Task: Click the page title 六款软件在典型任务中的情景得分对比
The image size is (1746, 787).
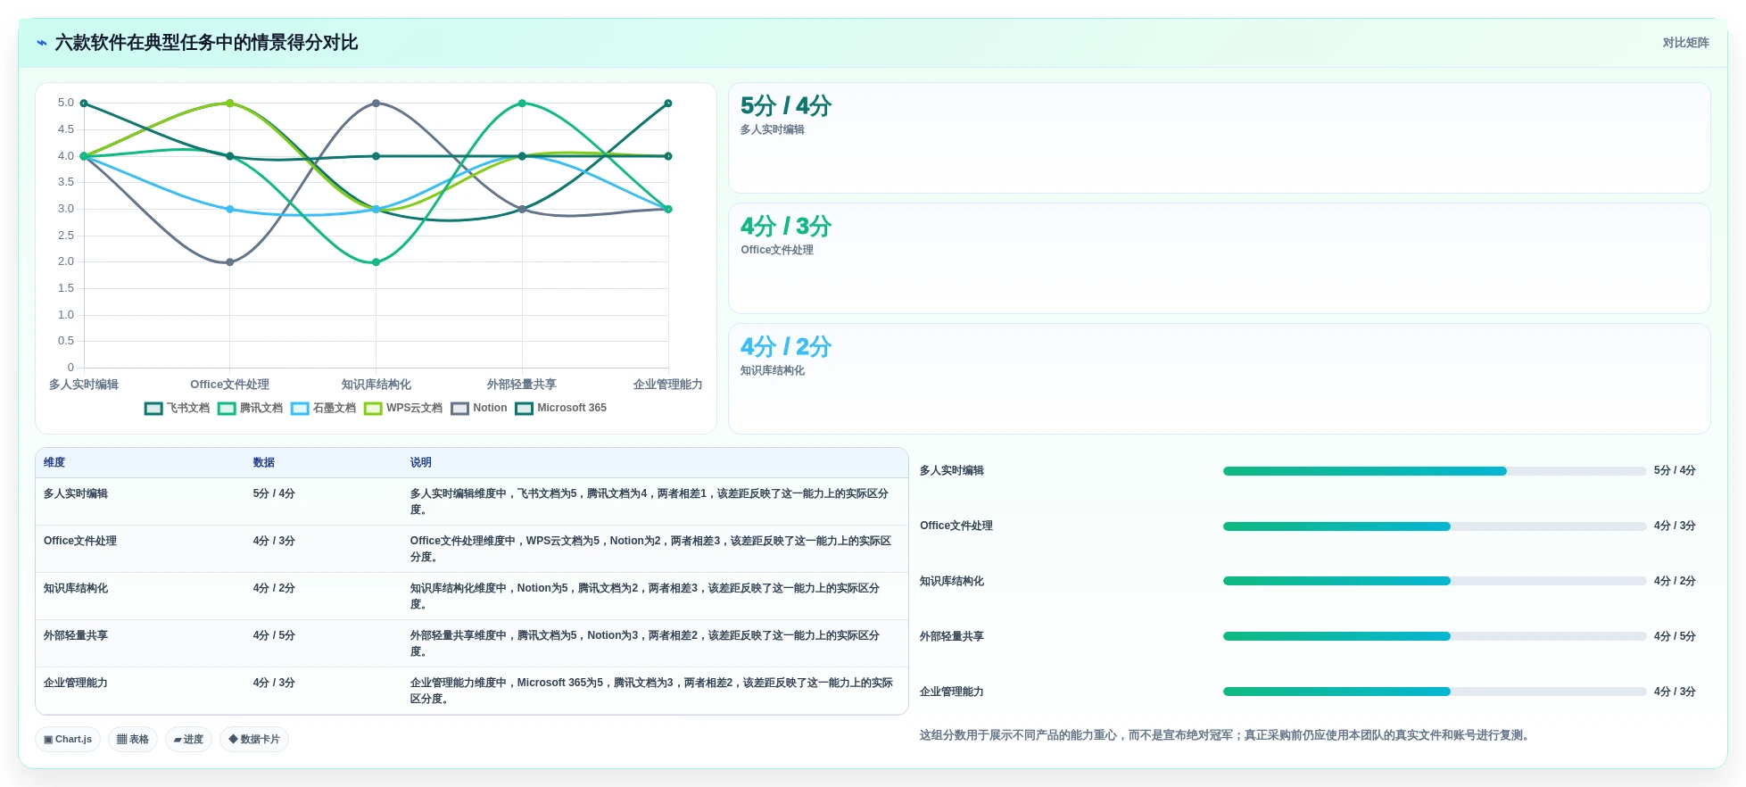Action: click(206, 43)
